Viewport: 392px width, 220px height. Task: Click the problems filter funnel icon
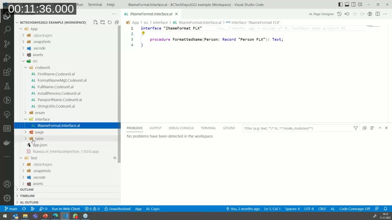[356, 128]
